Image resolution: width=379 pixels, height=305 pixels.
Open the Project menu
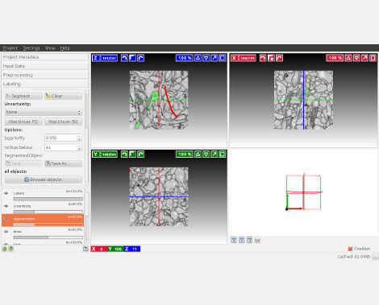pyautogui.click(x=10, y=48)
